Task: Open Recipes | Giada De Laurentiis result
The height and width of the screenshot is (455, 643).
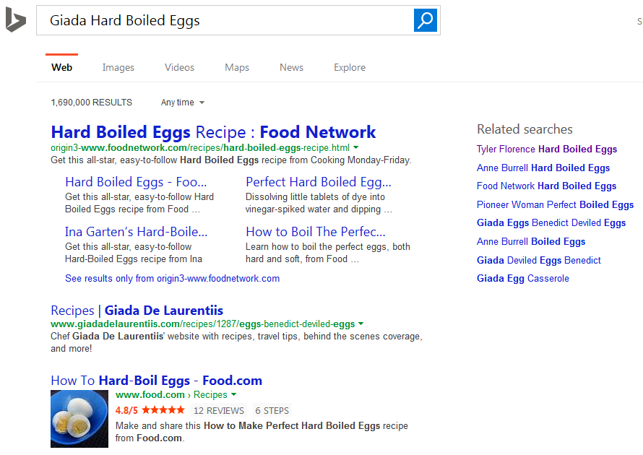Action: (137, 311)
